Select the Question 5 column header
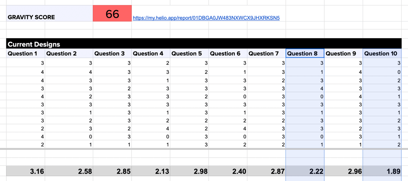 [189, 54]
